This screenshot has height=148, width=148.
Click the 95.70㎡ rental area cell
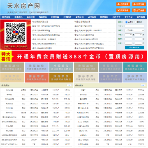pos(129,104)
